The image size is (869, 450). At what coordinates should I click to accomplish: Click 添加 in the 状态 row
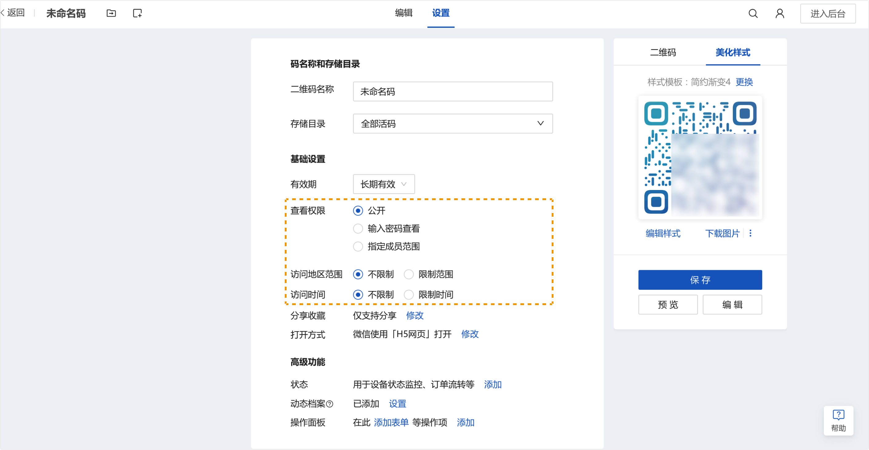[493, 384]
